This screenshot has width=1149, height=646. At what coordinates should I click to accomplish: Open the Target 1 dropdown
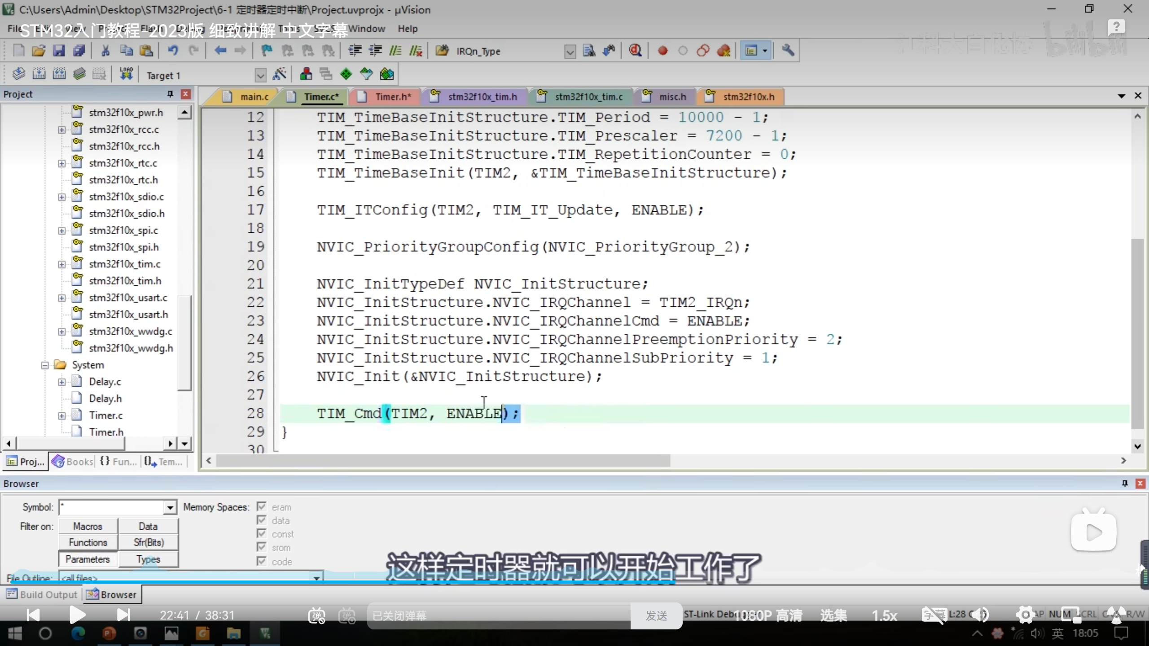(x=260, y=75)
